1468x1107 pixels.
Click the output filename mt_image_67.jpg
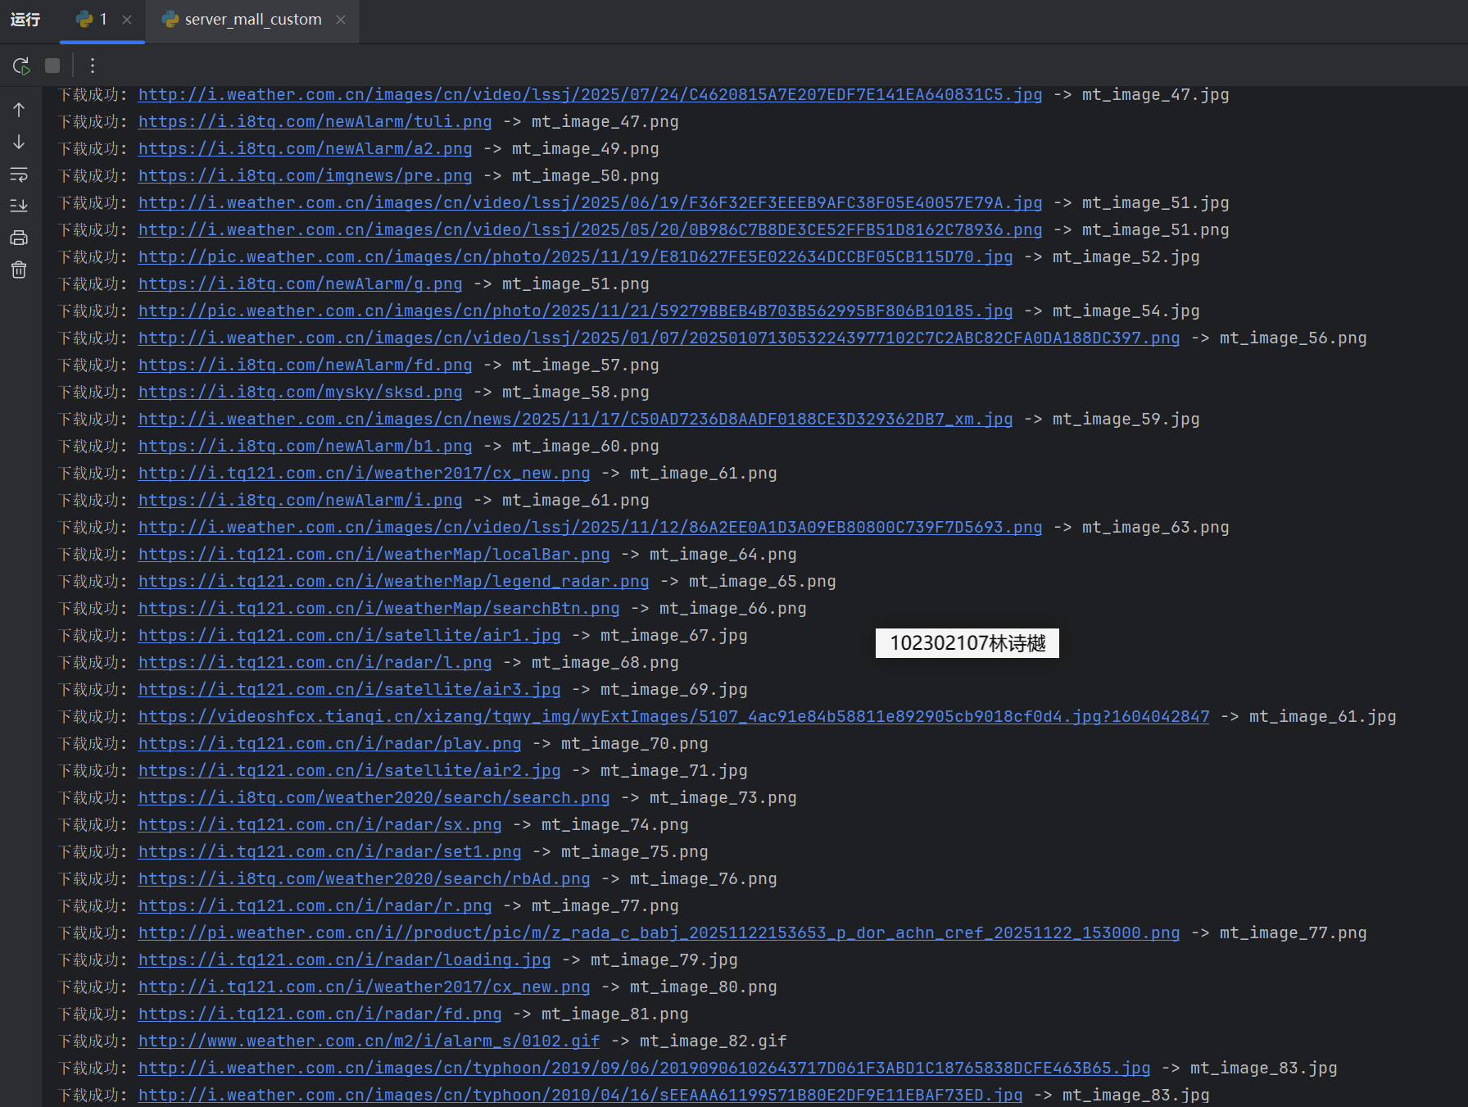(x=674, y=635)
